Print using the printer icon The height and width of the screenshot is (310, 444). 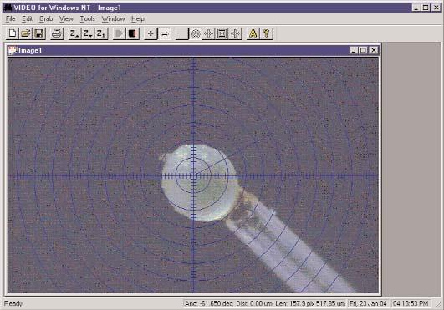57,33
